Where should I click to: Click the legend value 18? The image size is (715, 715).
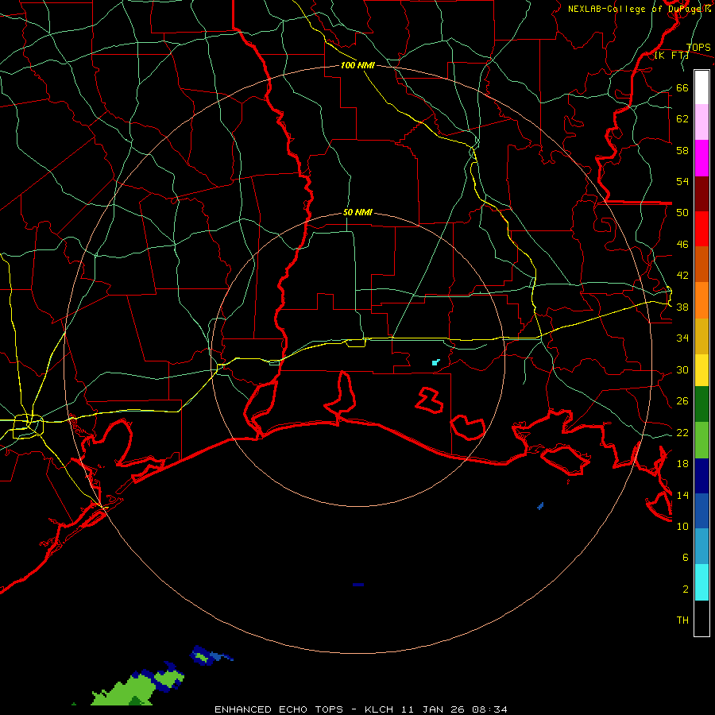682,464
